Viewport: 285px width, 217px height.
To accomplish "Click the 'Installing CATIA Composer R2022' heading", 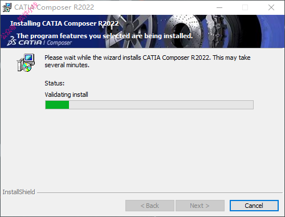I will click(x=64, y=23).
